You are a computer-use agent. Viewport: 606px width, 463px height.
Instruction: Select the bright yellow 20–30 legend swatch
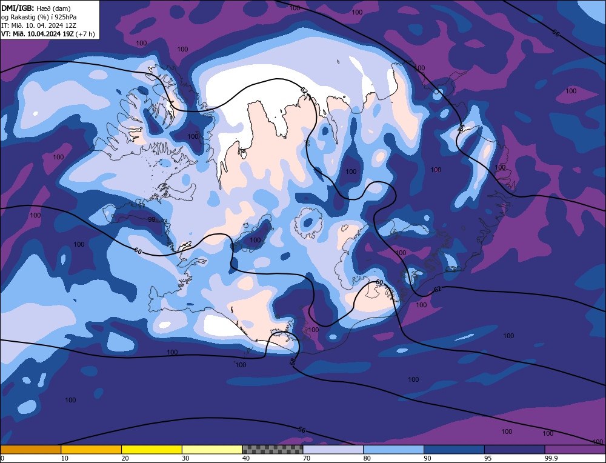pos(151,450)
